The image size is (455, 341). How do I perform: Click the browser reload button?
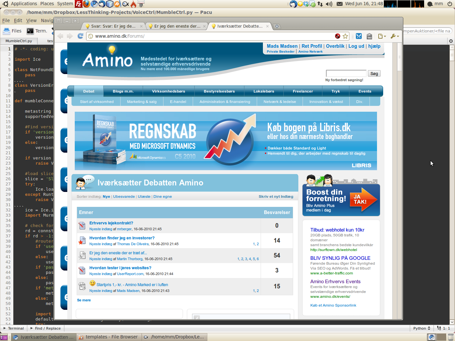pos(80,36)
